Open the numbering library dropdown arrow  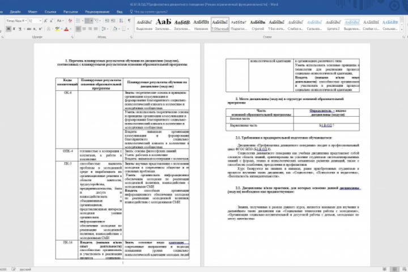coord(92,21)
